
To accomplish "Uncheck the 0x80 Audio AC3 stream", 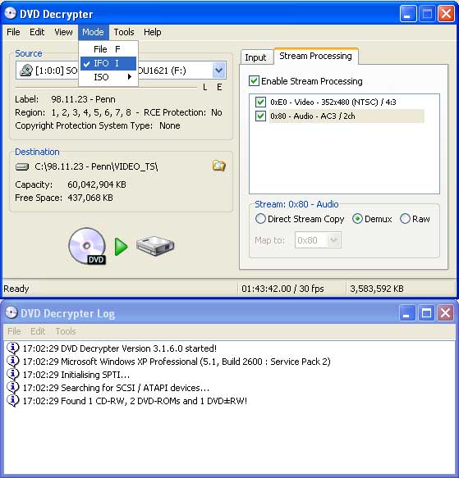I will point(260,116).
